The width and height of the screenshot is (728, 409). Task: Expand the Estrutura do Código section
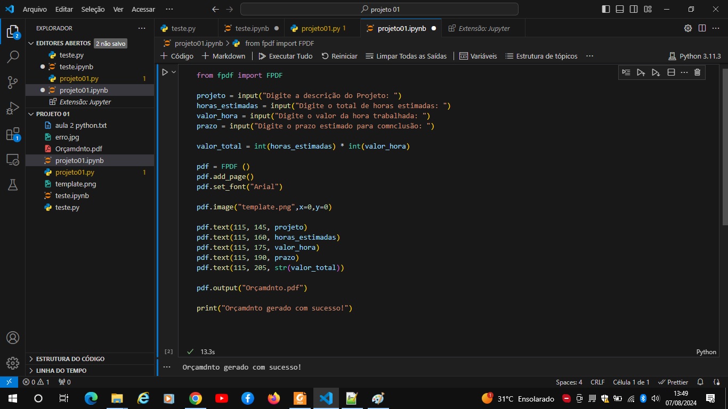coord(70,359)
